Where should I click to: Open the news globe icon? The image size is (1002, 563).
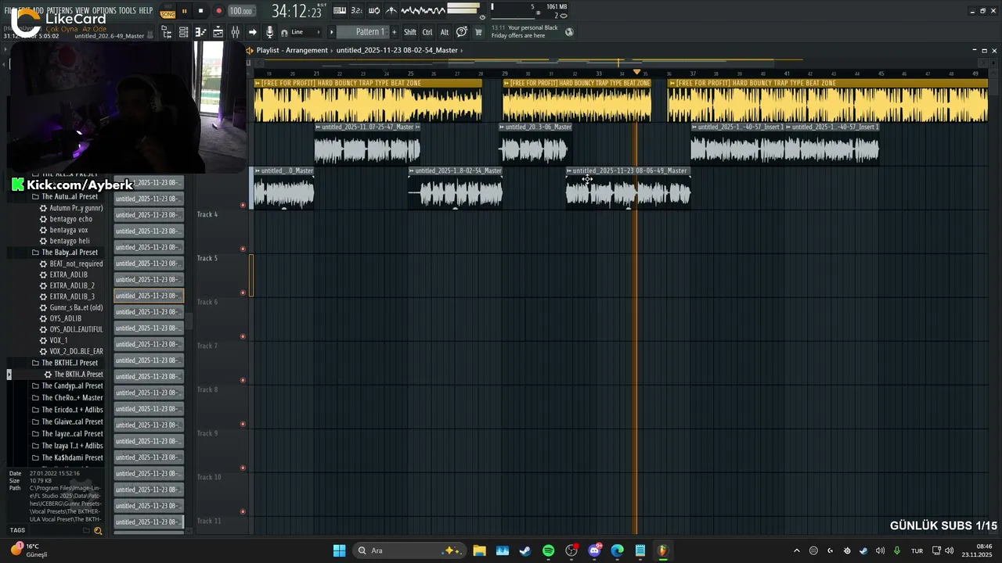coord(569,32)
